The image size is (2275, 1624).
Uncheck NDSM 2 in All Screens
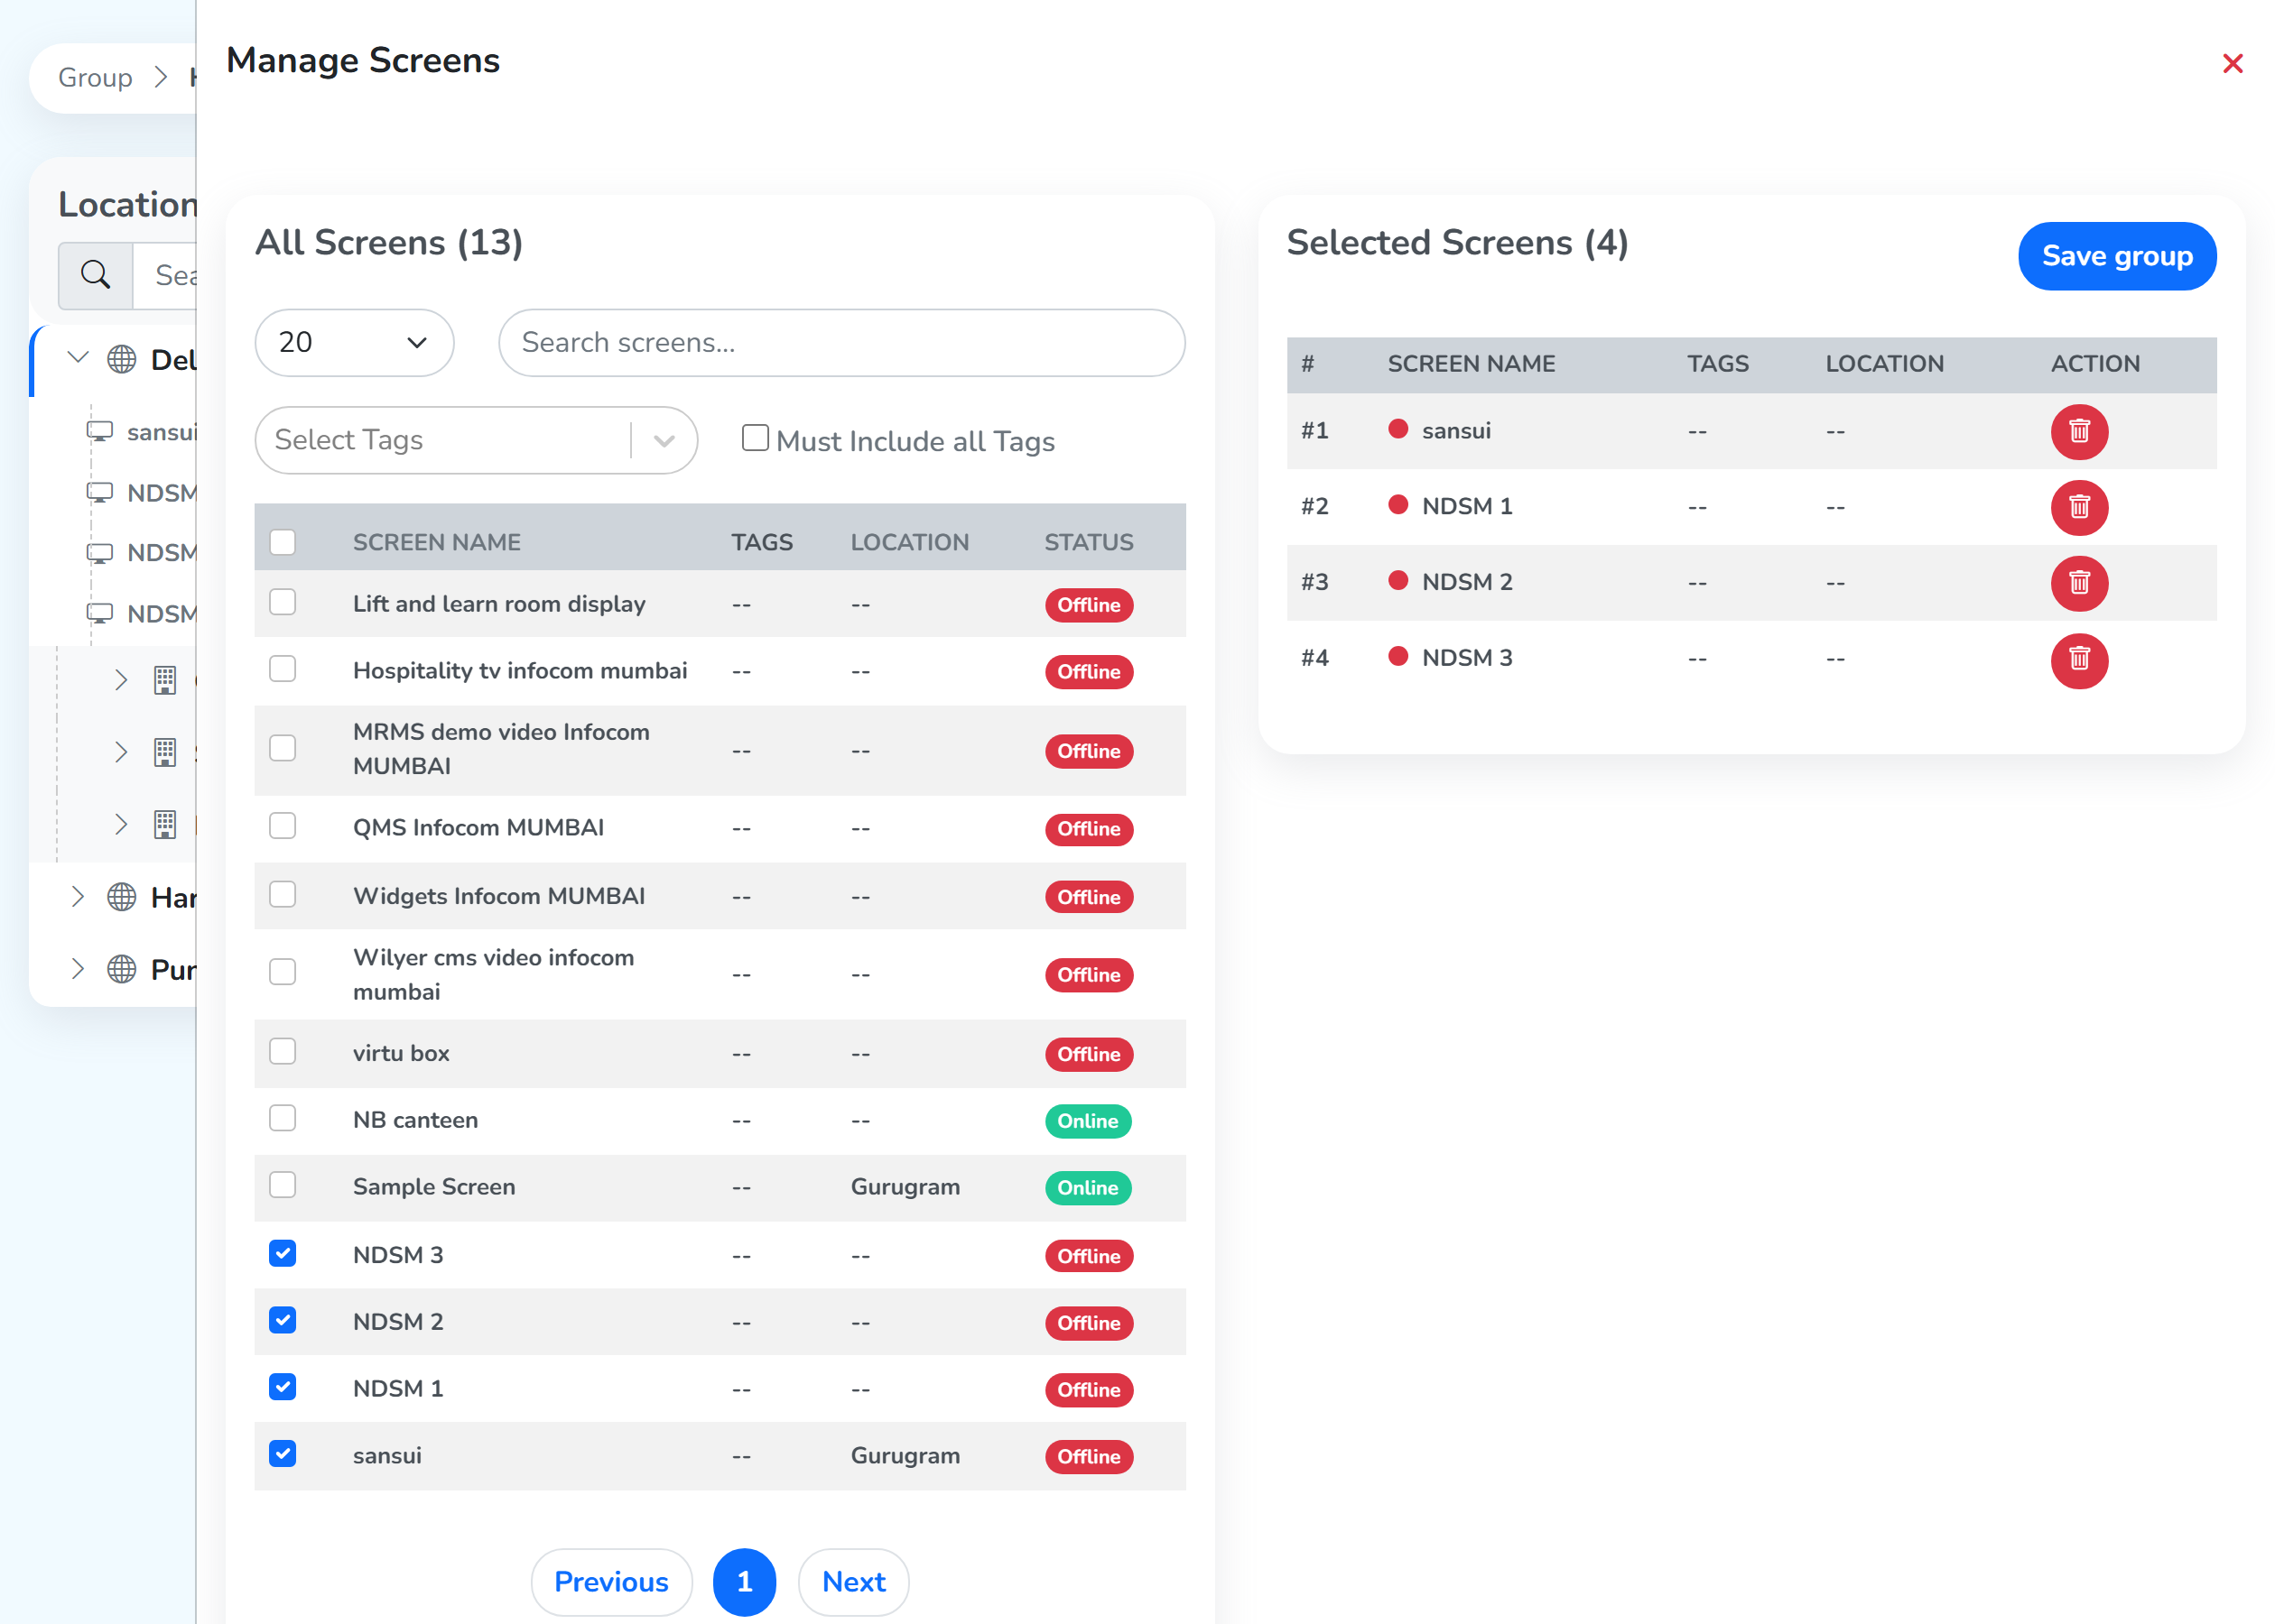tap(283, 1320)
